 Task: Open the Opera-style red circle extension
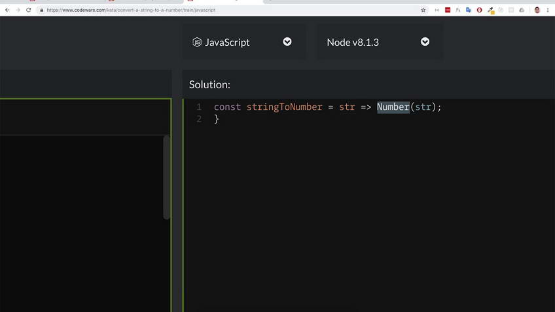click(479, 10)
